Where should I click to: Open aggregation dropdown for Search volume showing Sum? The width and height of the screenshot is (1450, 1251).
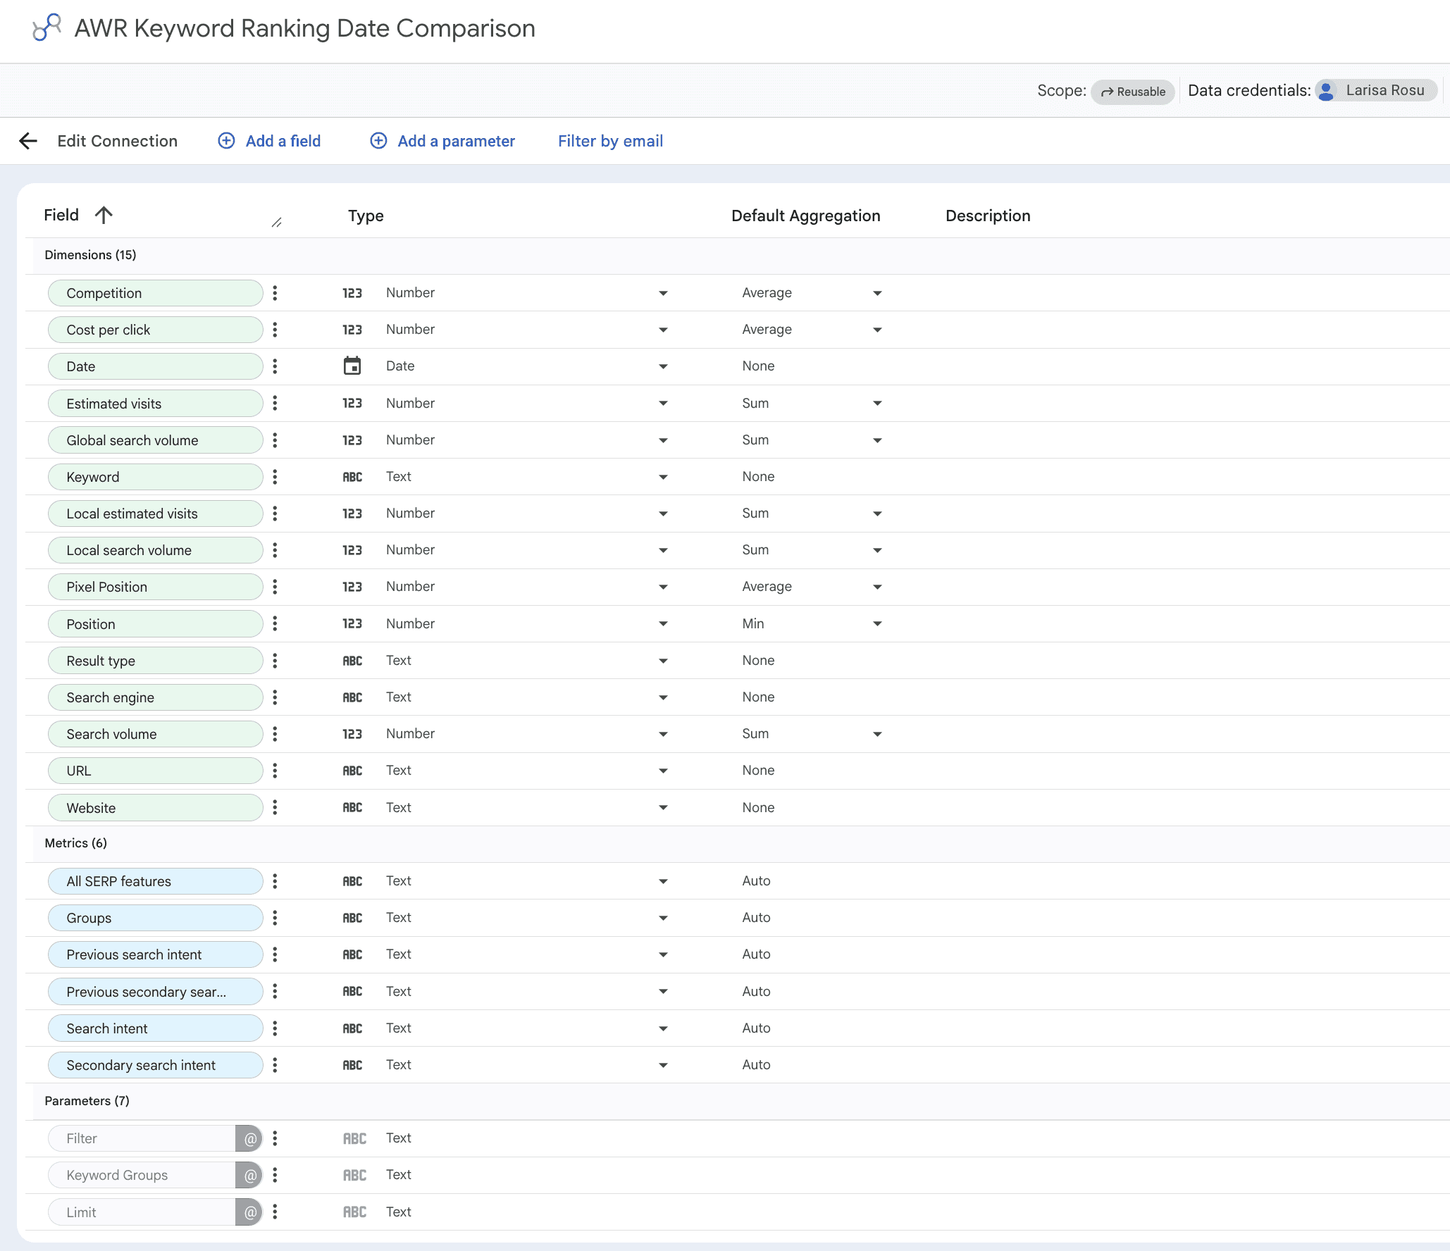pyautogui.click(x=877, y=734)
